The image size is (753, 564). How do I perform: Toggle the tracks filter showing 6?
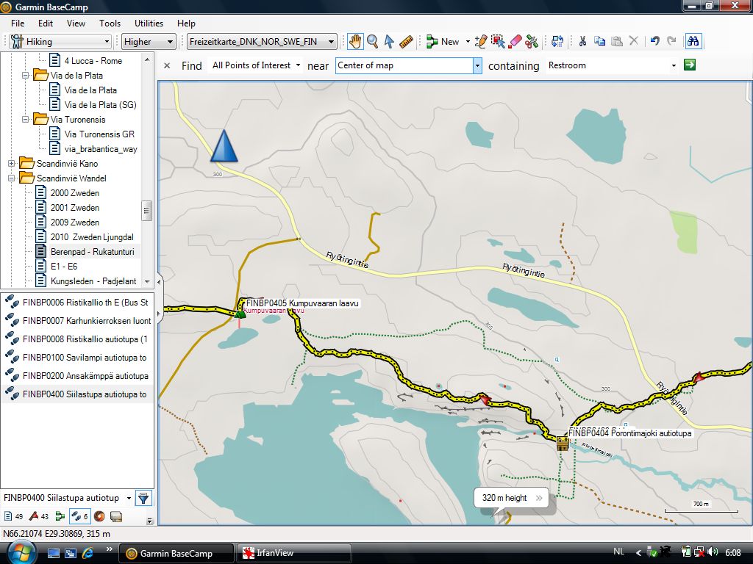click(79, 516)
